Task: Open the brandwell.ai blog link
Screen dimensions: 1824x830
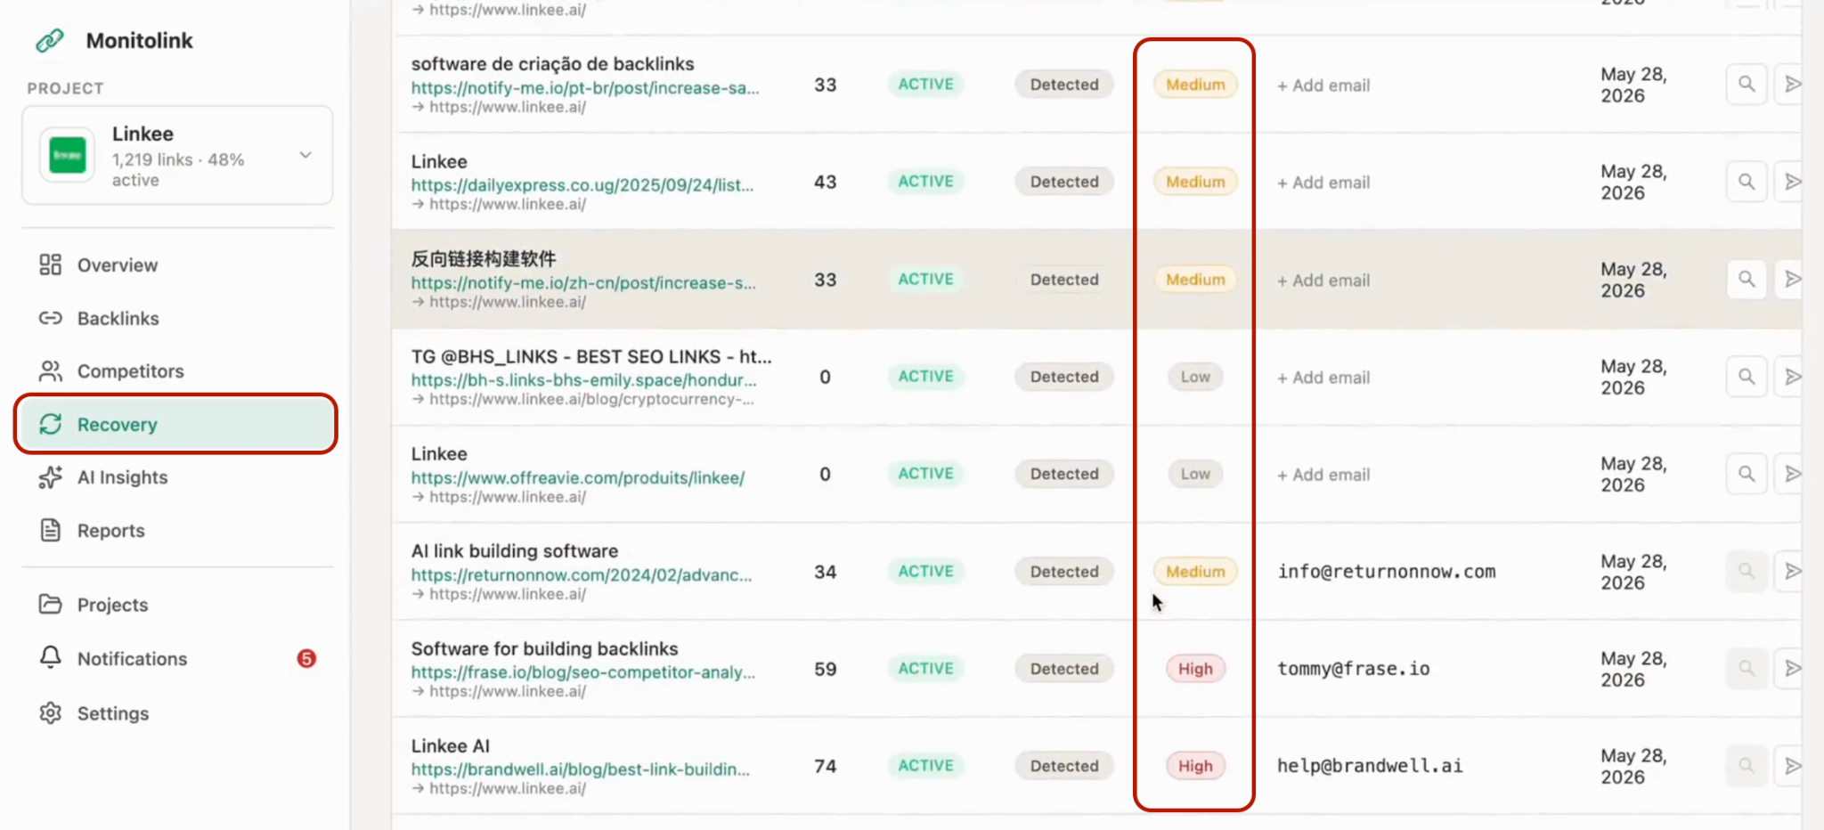Action: [x=581, y=769]
